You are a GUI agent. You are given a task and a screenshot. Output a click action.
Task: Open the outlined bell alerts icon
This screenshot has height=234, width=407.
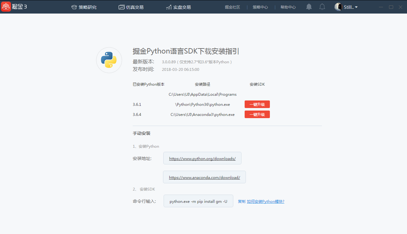pos(322,7)
